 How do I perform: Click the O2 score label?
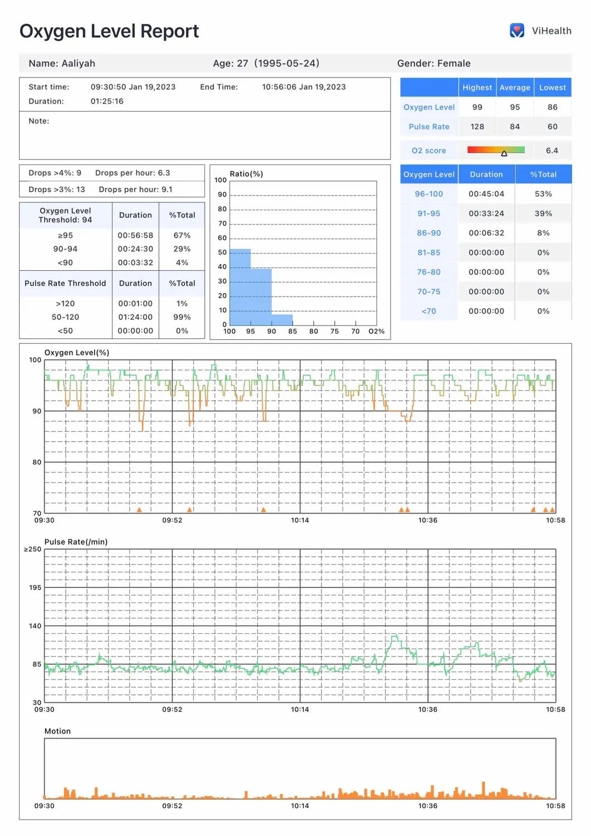point(428,150)
